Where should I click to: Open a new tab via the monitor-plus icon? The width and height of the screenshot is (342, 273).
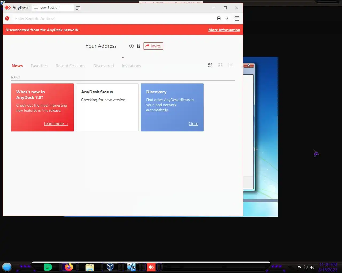point(78,8)
